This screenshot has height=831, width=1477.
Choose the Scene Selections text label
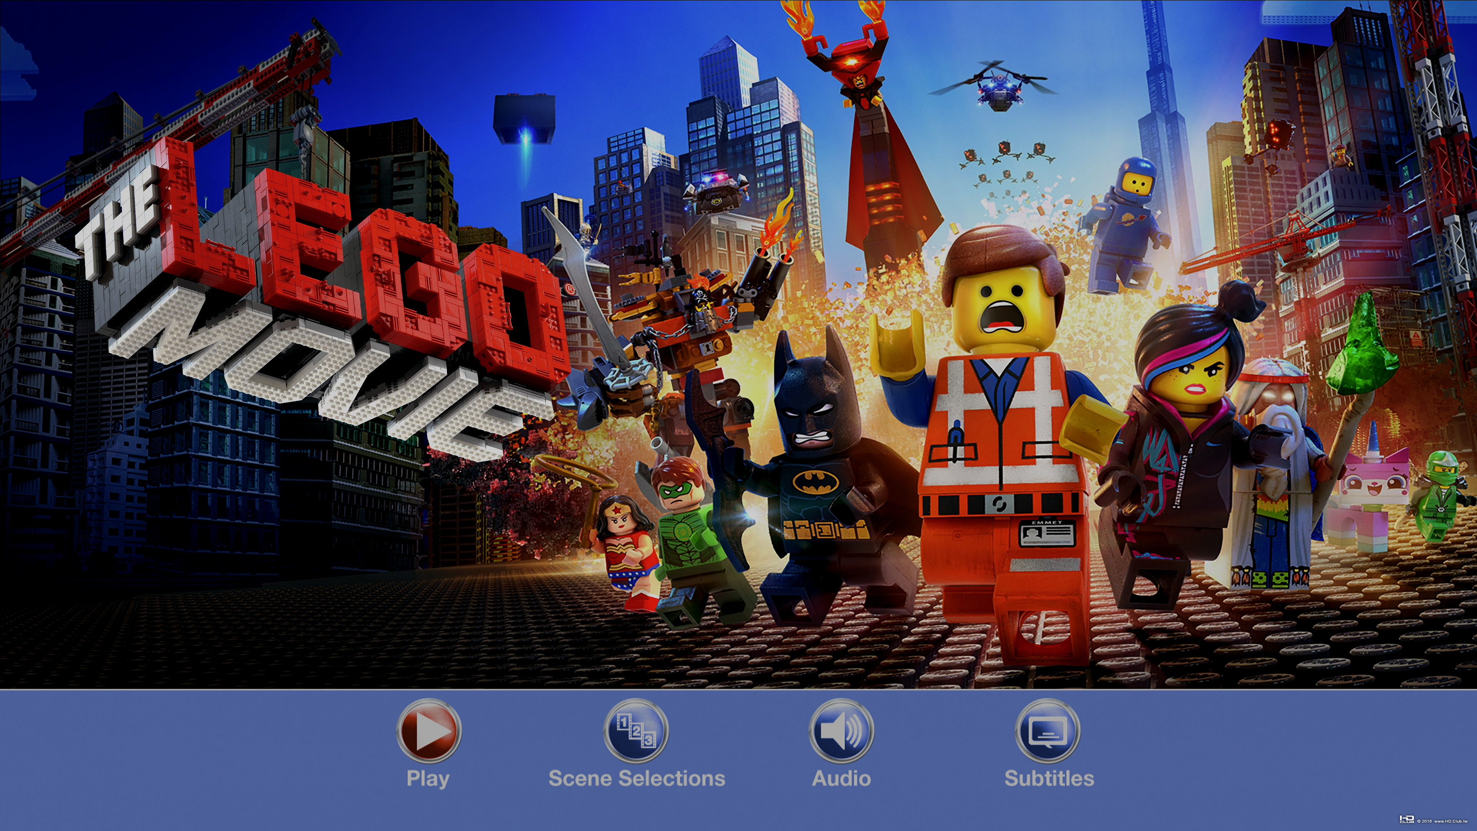point(637,778)
